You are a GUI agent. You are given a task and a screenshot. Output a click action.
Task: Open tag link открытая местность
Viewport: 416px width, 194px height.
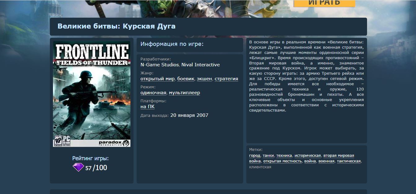point(282,161)
